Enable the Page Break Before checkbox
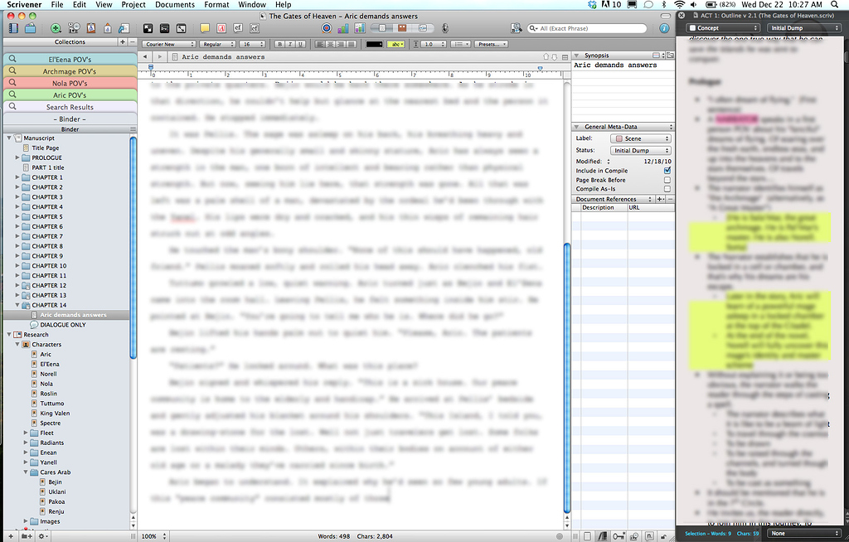Screen dimensions: 849x542 click(x=667, y=180)
